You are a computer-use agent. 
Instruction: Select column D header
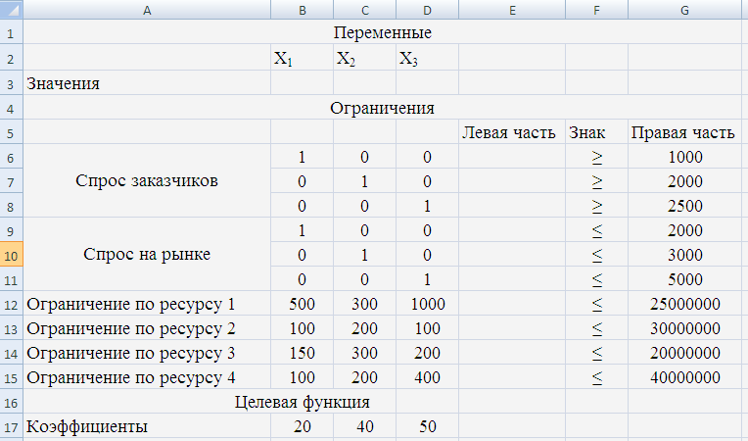click(427, 10)
